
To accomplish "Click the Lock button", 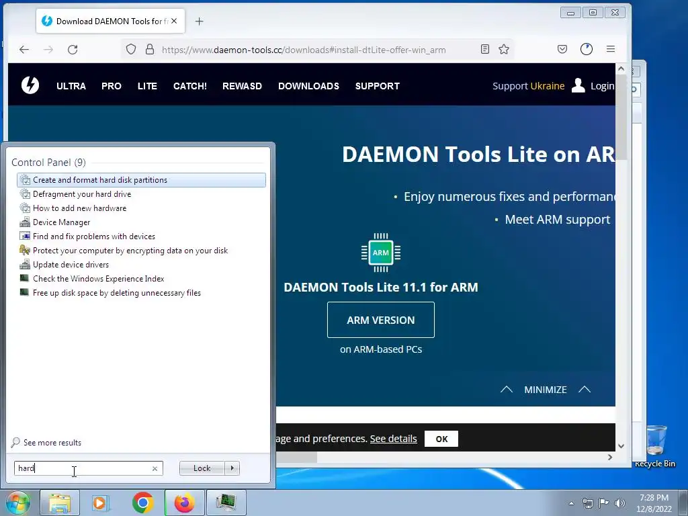I will [202, 468].
